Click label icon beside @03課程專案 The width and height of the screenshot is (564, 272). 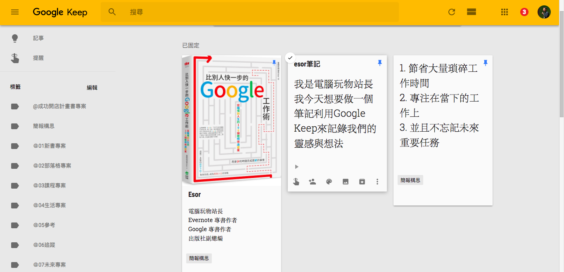tap(15, 186)
